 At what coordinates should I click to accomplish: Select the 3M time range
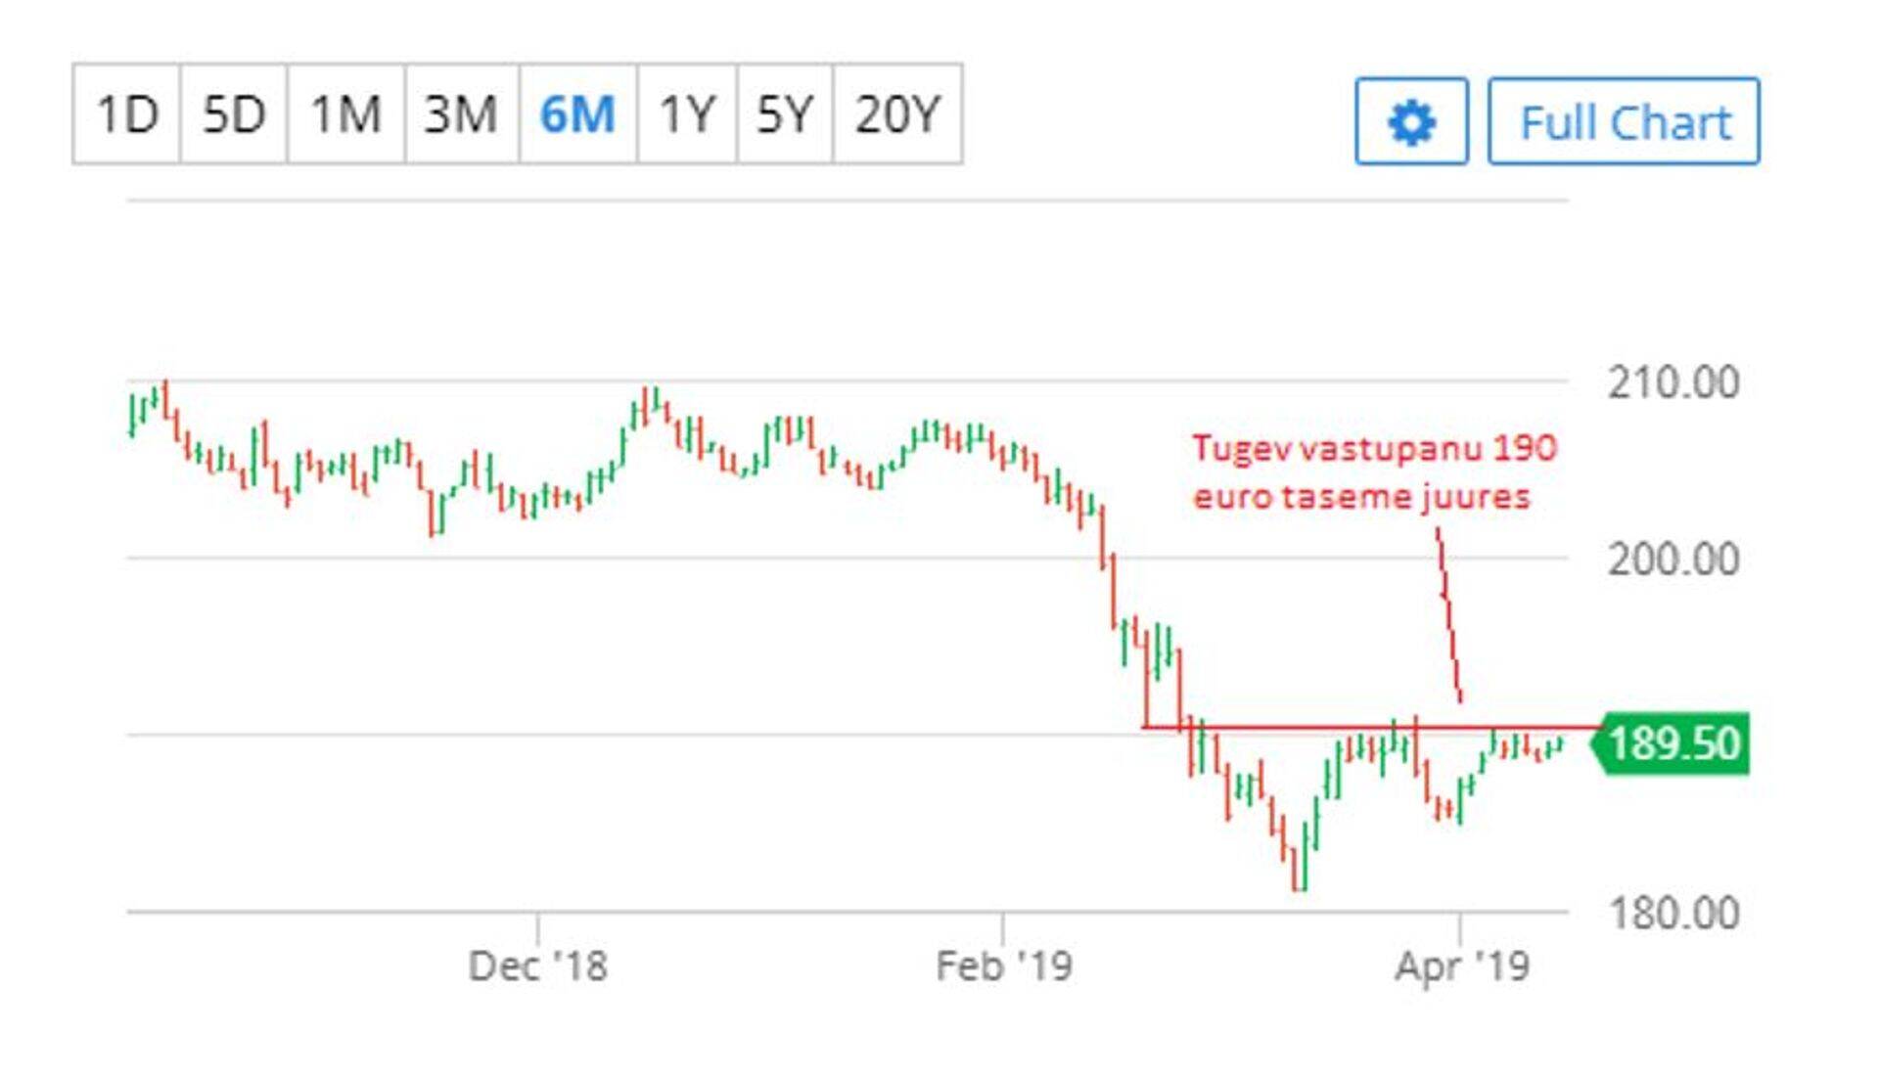[461, 114]
